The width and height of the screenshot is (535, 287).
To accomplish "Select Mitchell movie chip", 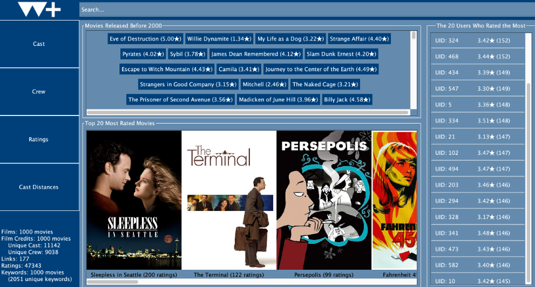I will (265, 85).
